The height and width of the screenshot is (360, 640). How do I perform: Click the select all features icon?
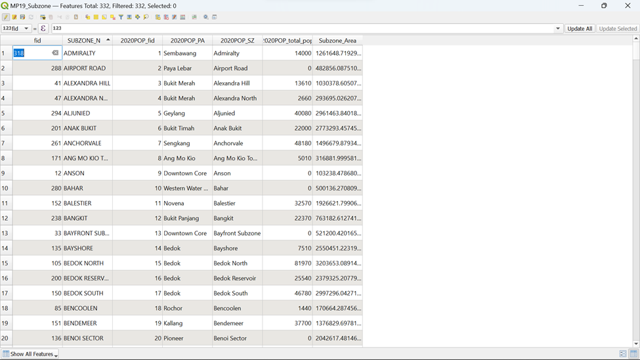96,17
